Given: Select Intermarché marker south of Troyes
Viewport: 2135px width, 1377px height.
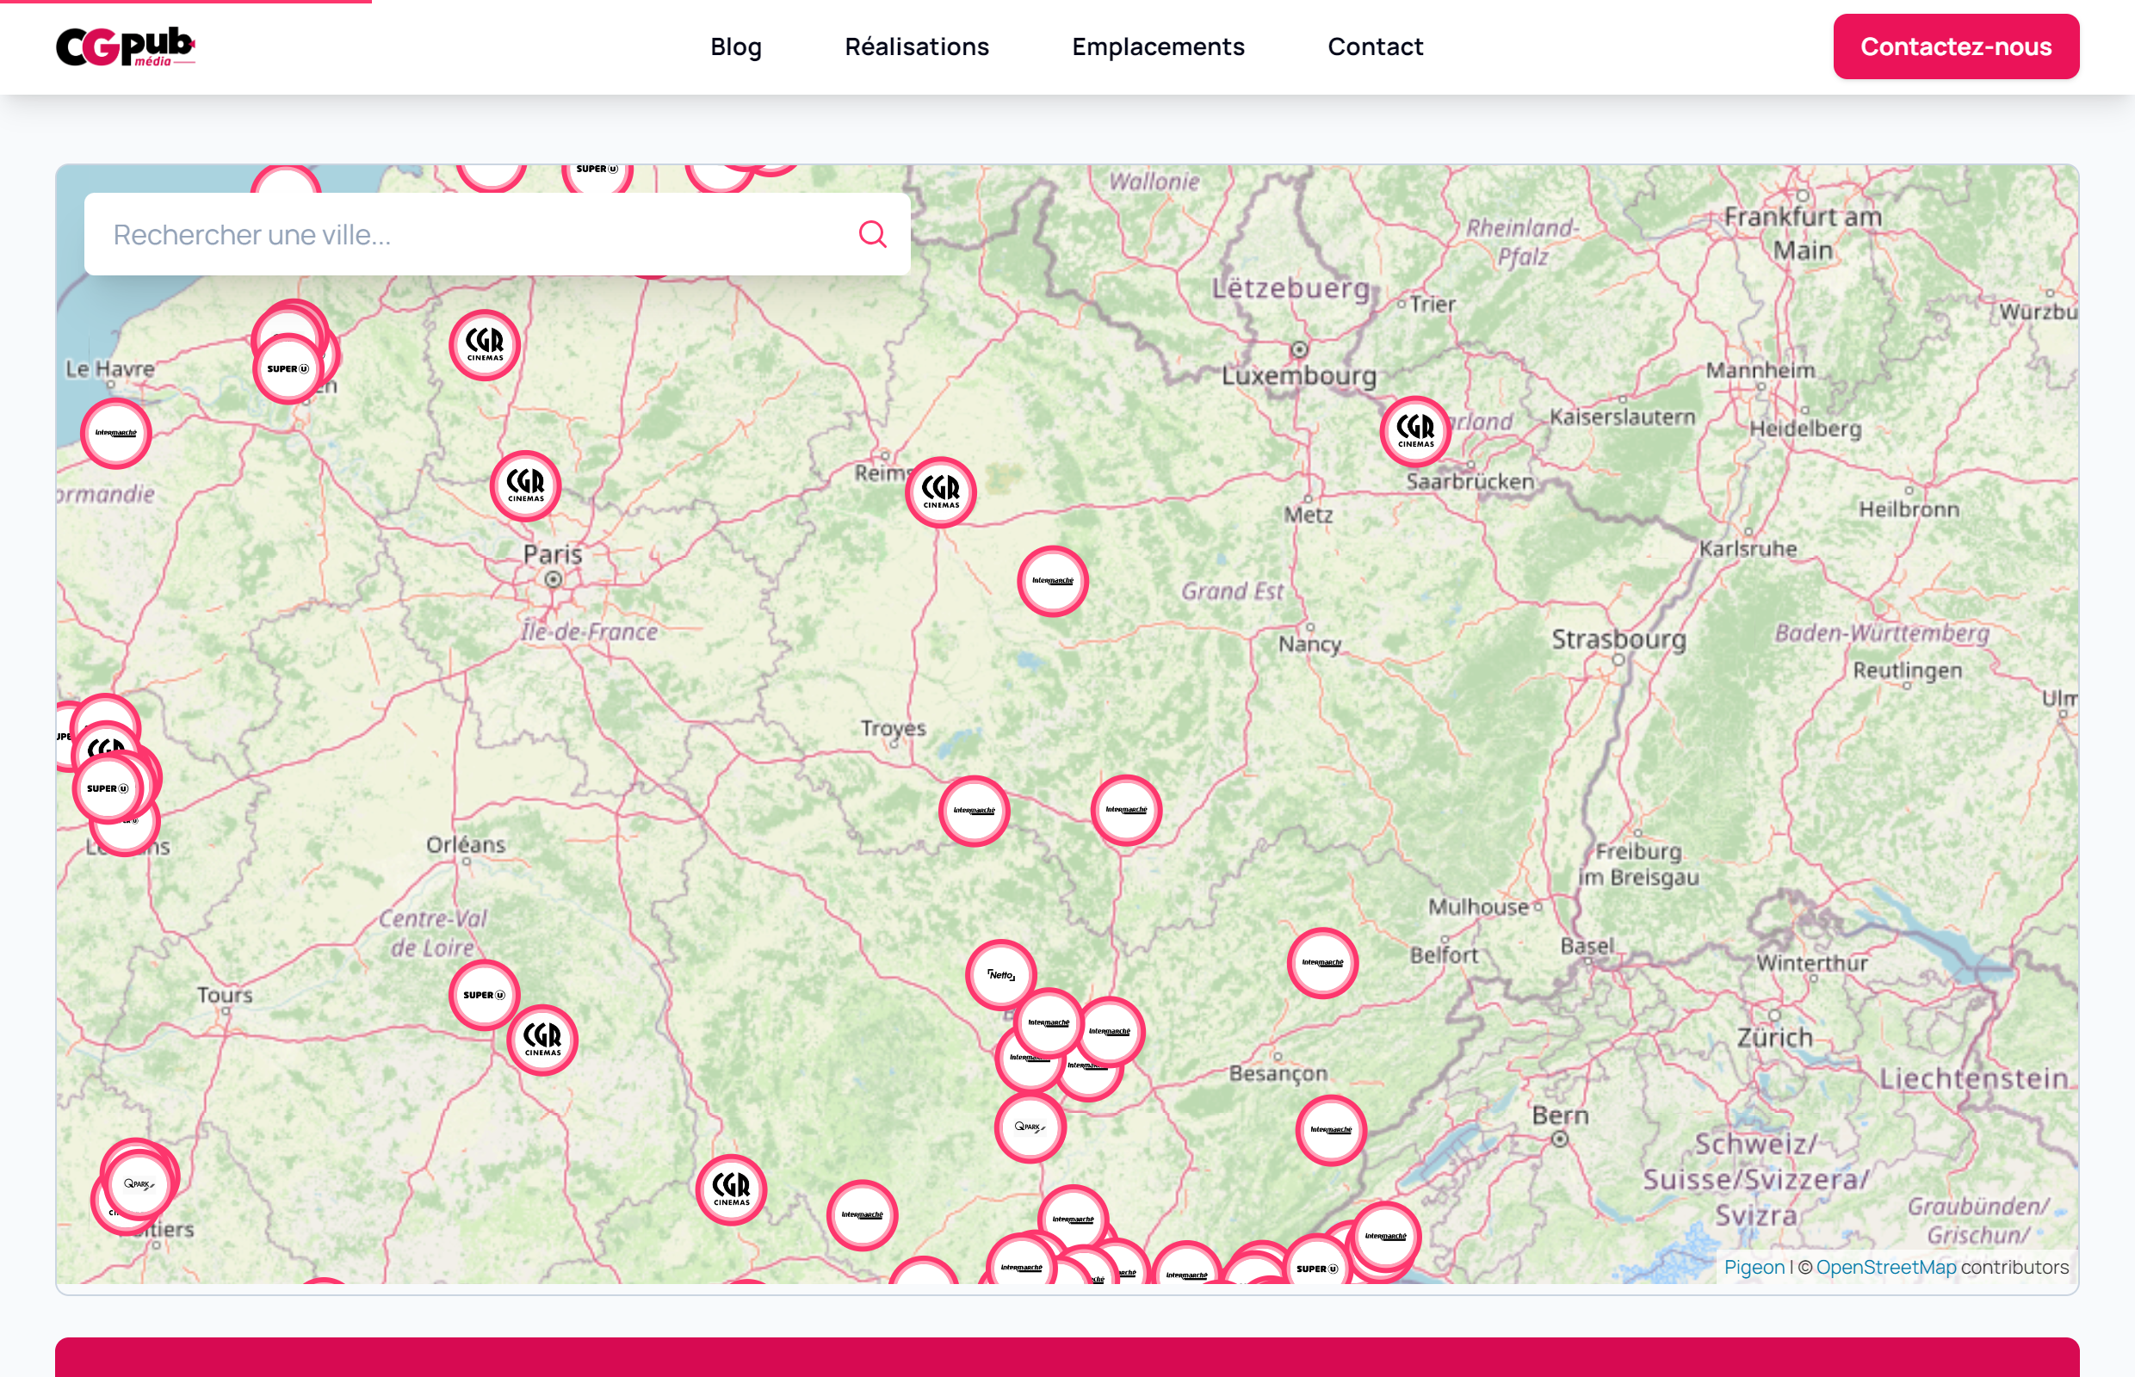Looking at the screenshot, I should pos(974,811).
